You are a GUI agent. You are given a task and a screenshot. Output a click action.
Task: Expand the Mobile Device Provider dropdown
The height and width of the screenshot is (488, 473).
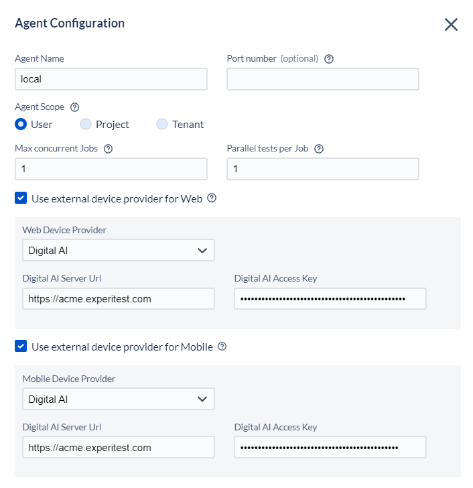(119, 399)
